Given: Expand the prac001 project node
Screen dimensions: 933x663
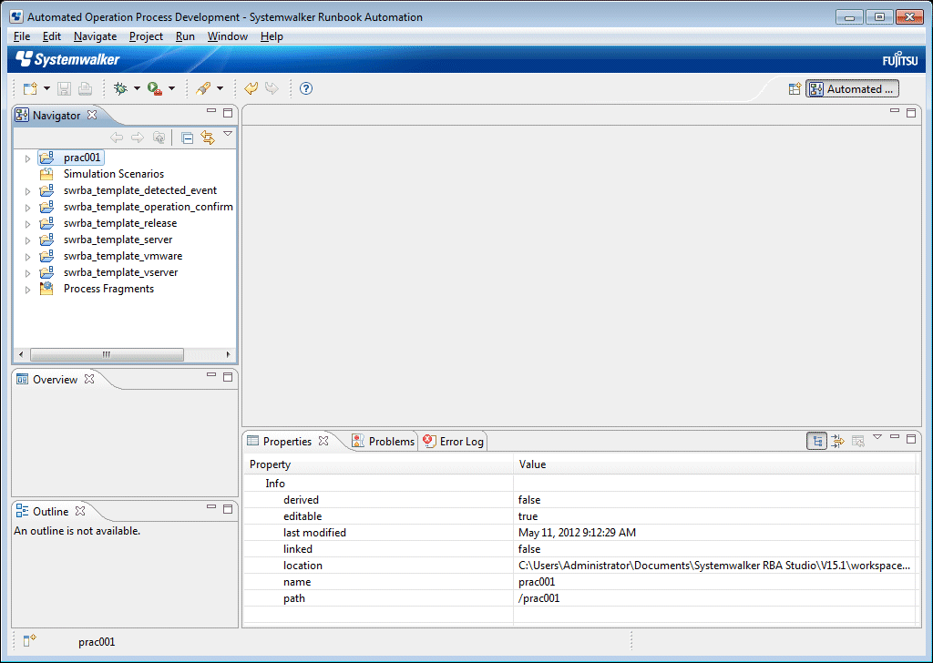Looking at the screenshot, I should (27, 158).
